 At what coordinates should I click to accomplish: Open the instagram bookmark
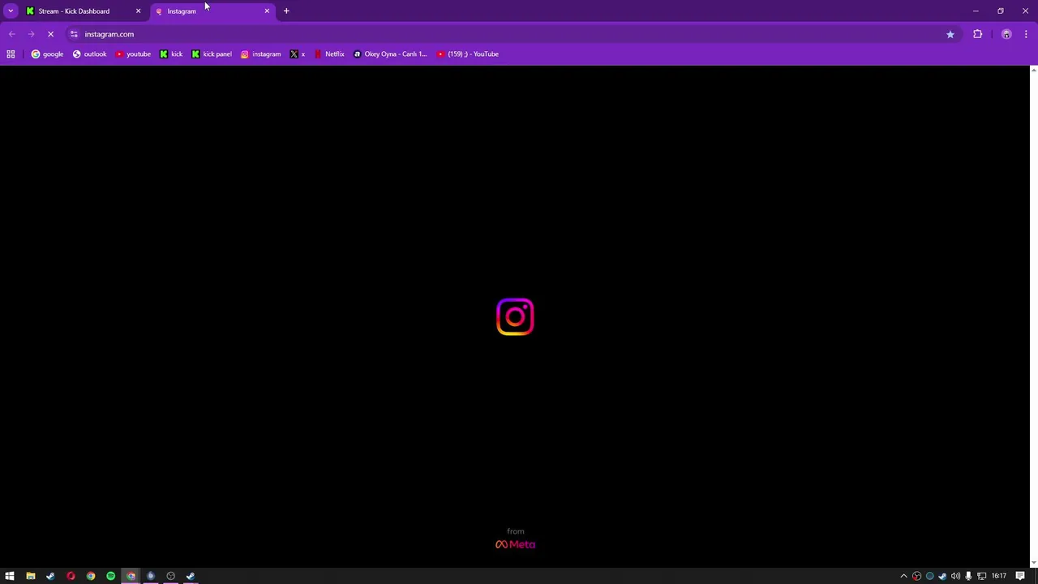point(260,54)
